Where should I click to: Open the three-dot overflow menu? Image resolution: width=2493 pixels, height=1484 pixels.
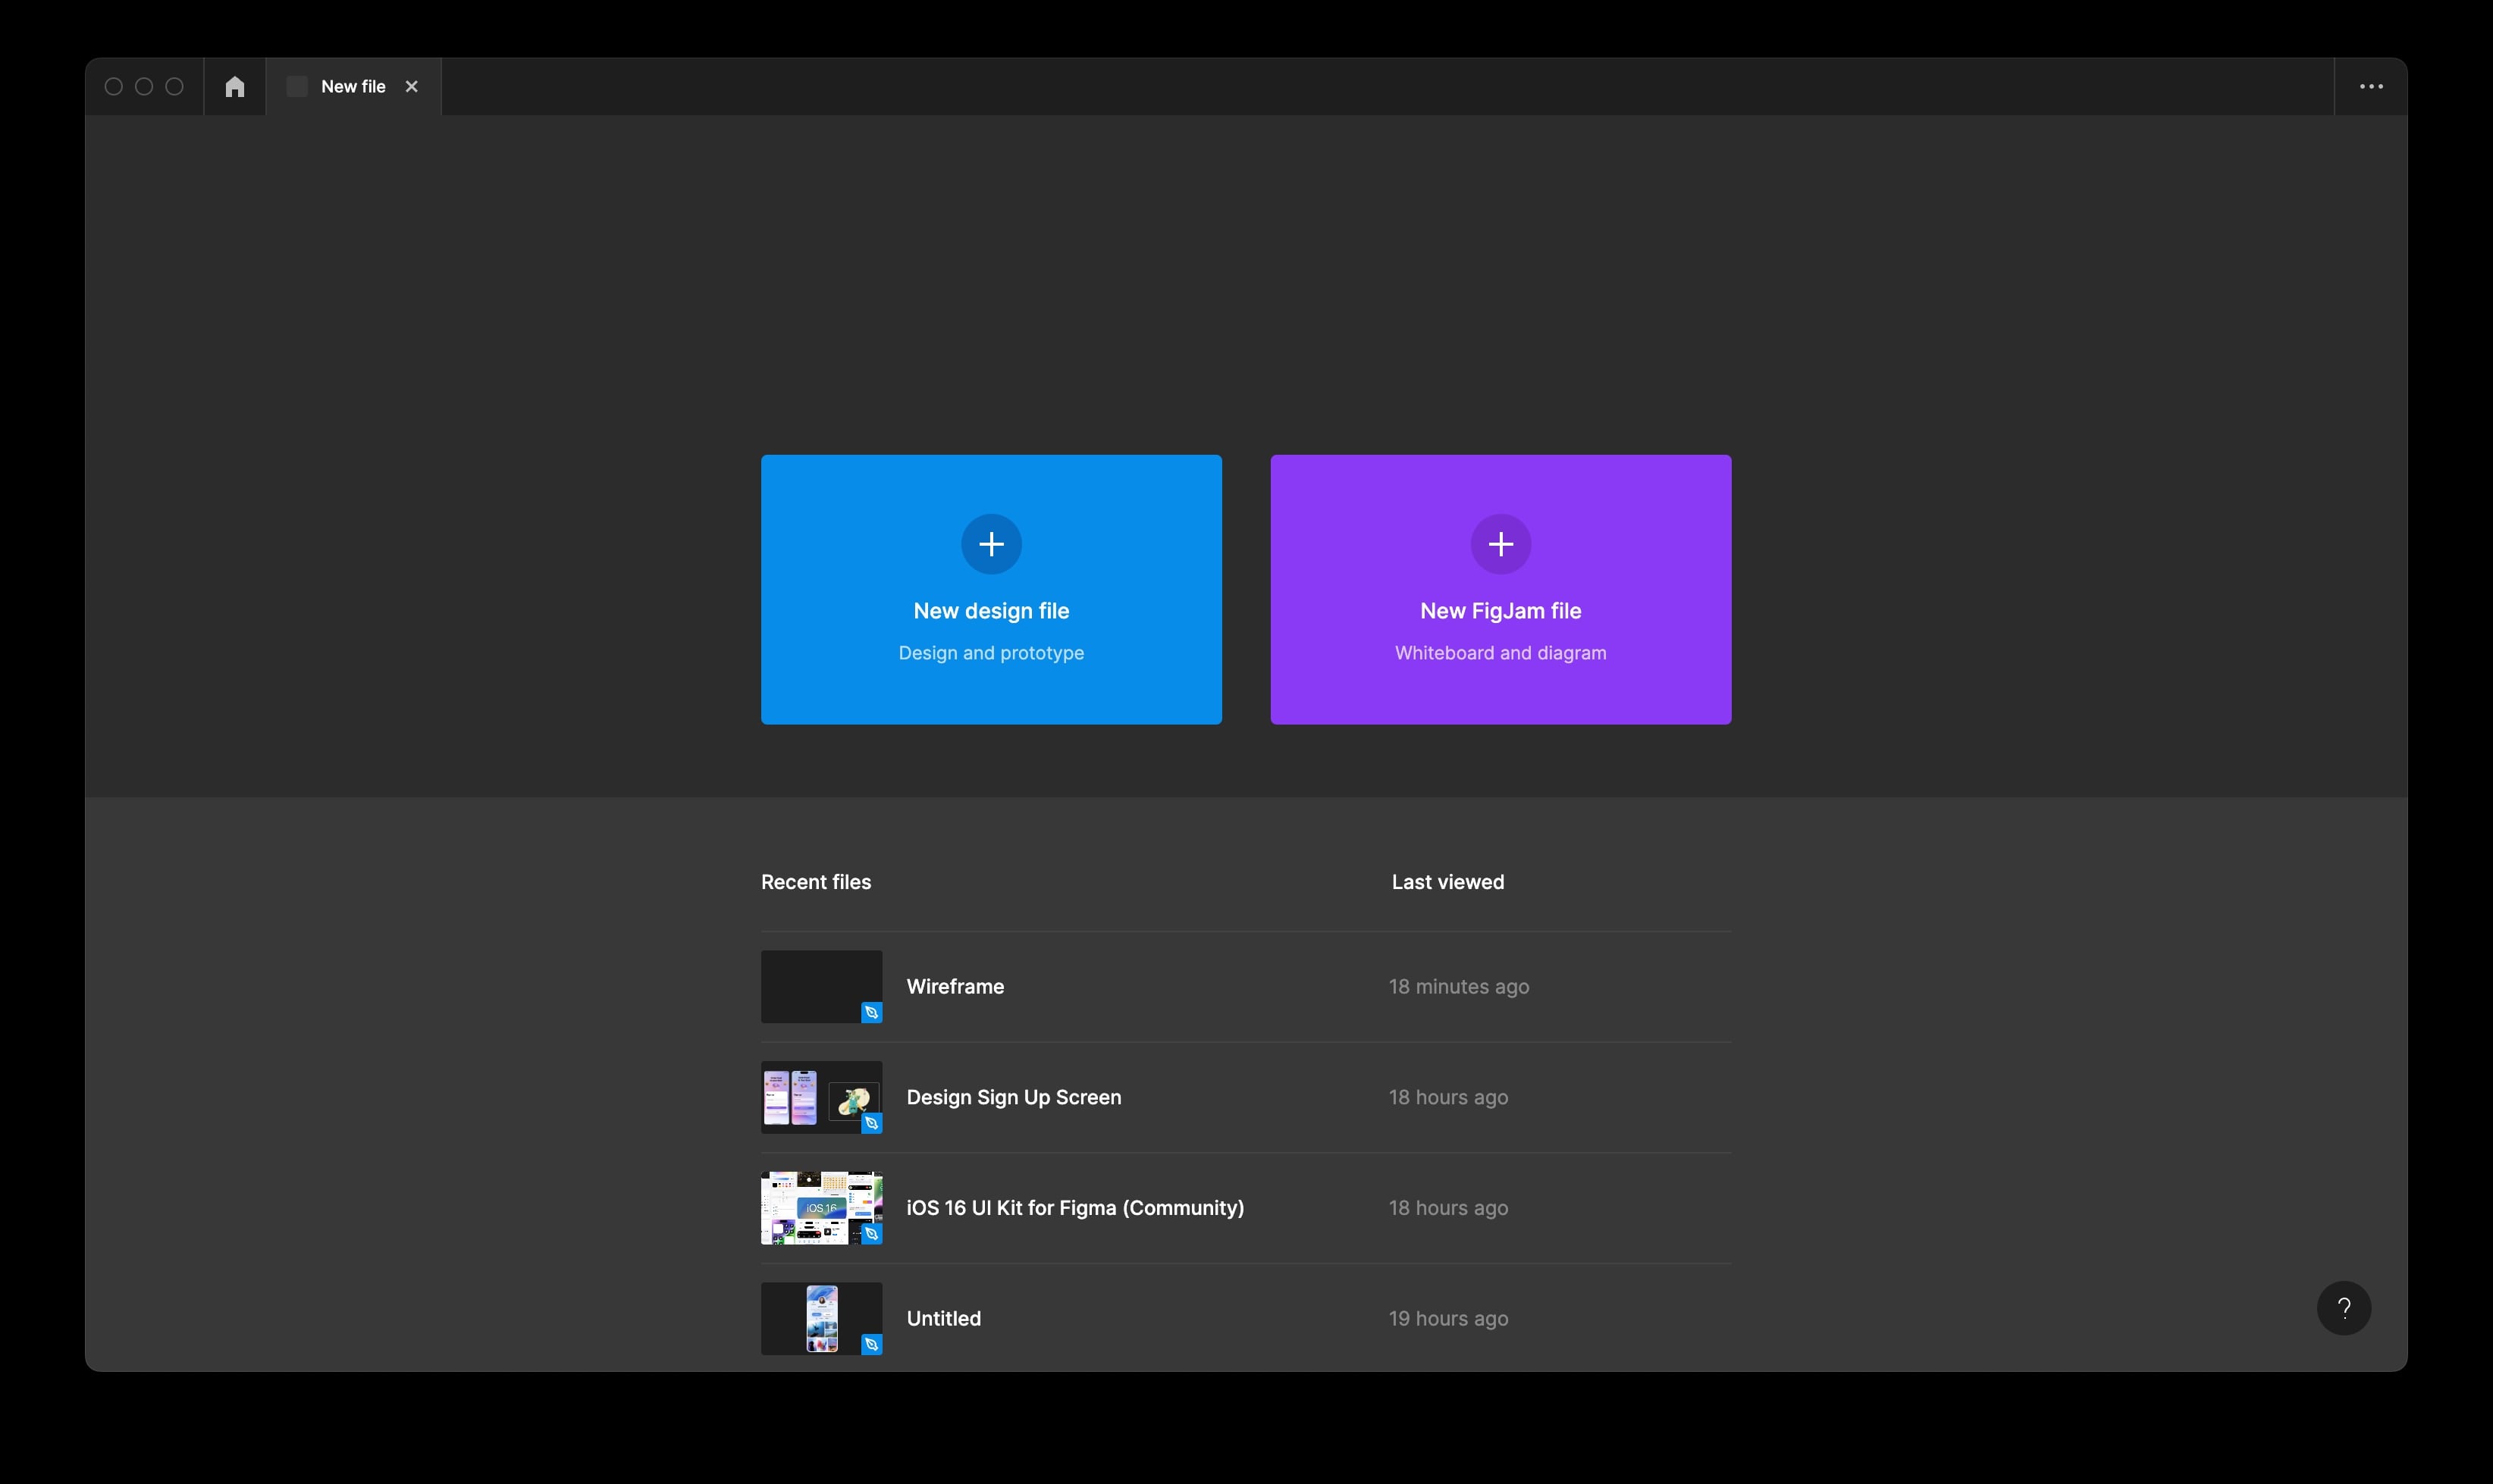coord(2371,87)
